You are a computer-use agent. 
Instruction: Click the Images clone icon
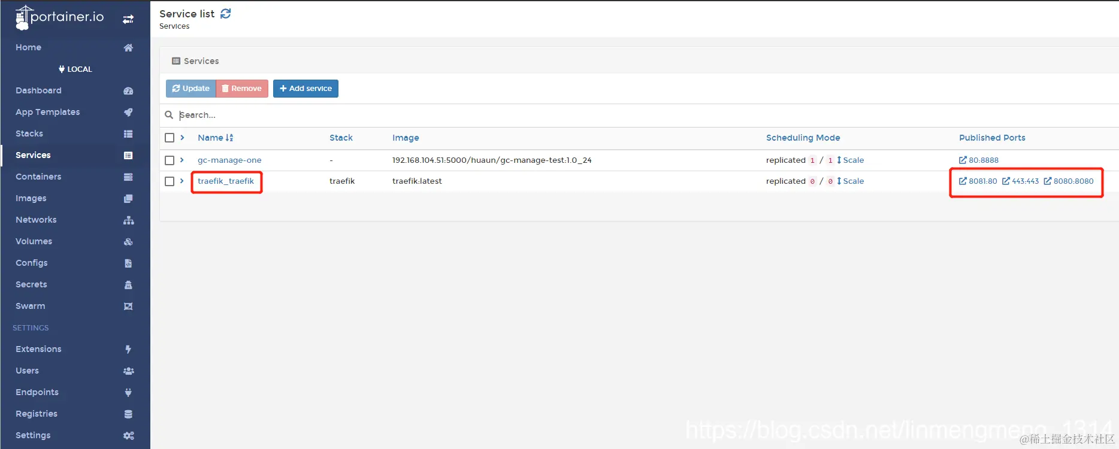tap(128, 198)
